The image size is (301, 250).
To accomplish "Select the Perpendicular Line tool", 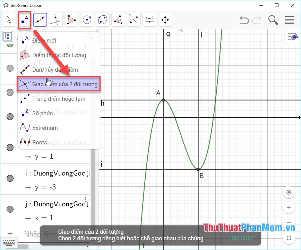I will (x=55, y=20).
